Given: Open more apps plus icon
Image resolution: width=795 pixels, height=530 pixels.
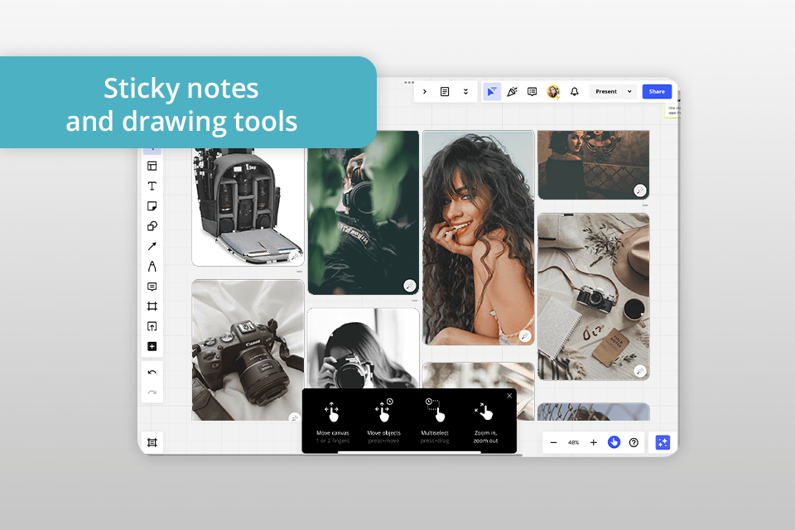Looking at the screenshot, I should pos(152,346).
